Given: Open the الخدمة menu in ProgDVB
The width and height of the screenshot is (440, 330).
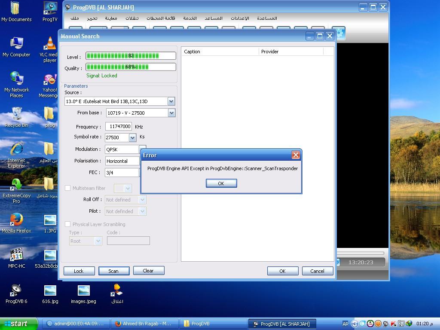Looking at the screenshot, I should point(190,18).
